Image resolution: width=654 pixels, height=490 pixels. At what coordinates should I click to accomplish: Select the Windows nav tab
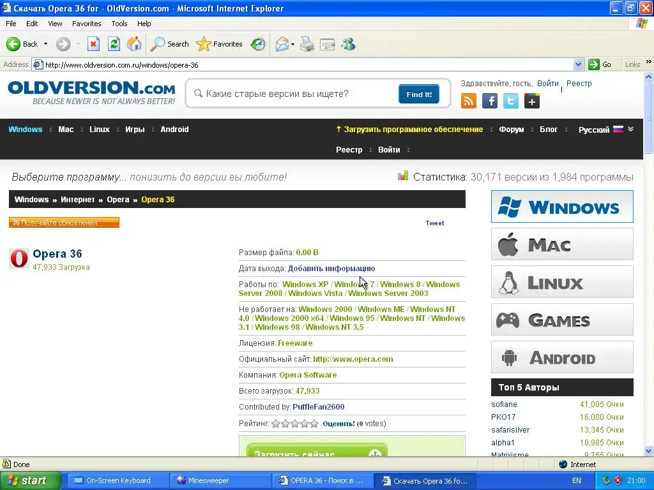coord(26,129)
